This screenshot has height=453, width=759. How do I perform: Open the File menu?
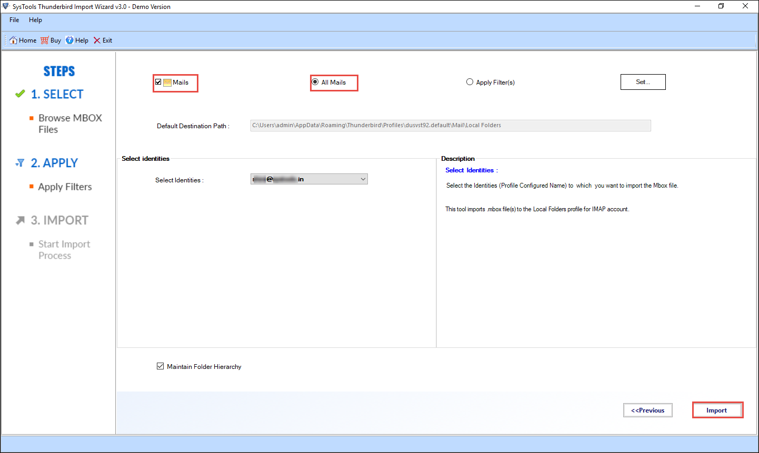(14, 20)
